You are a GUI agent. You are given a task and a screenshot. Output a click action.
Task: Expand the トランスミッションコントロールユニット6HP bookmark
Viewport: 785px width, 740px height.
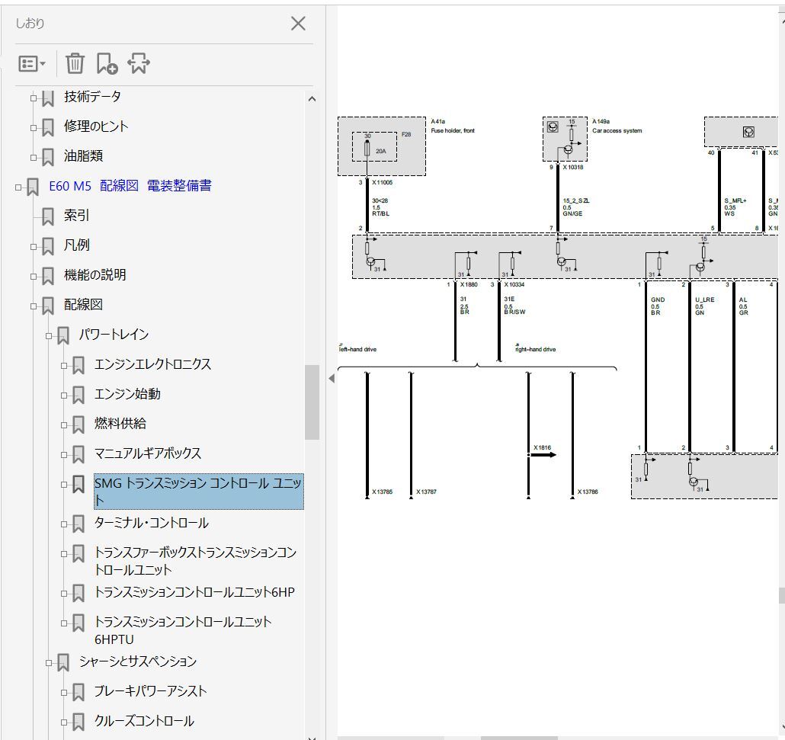pyautogui.click(x=64, y=594)
